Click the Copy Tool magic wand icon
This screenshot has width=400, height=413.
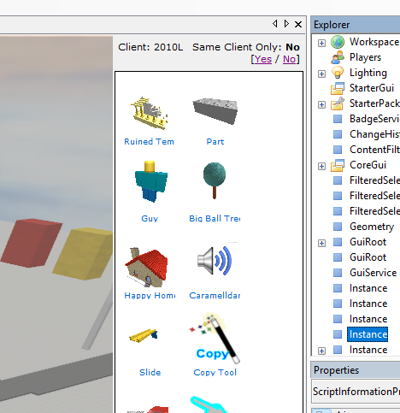tap(215, 338)
